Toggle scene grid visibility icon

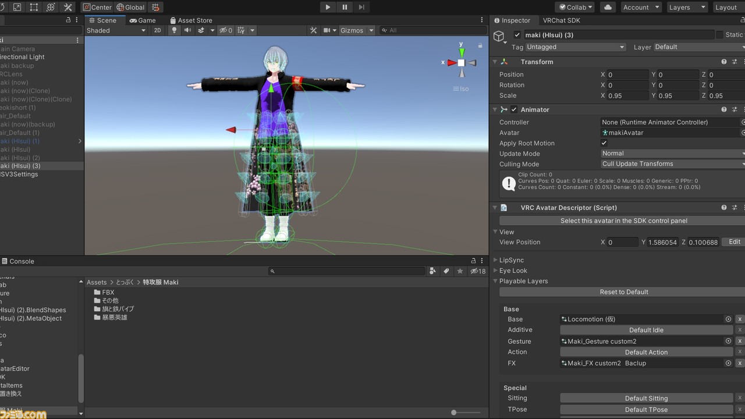click(x=241, y=30)
